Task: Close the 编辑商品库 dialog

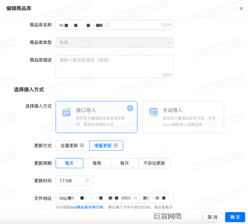Action: point(241,9)
